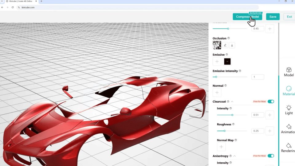Reload the kivicube.com page
Viewport: 295px width, 166px height.
point(13,7)
